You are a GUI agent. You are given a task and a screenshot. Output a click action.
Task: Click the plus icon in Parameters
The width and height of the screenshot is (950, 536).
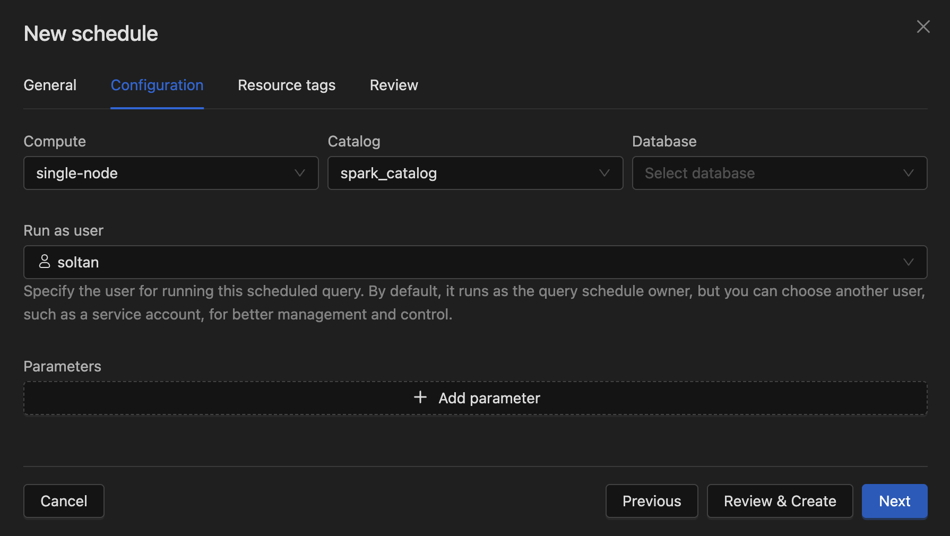pos(420,397)
